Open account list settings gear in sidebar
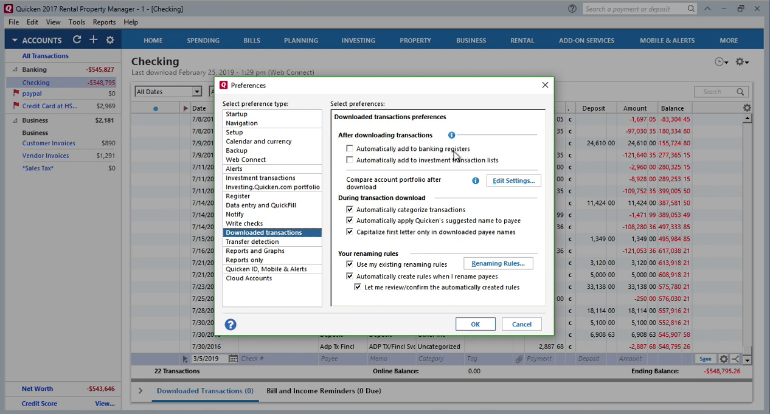This screenshot has width=770, height=414. click(110, 40)
